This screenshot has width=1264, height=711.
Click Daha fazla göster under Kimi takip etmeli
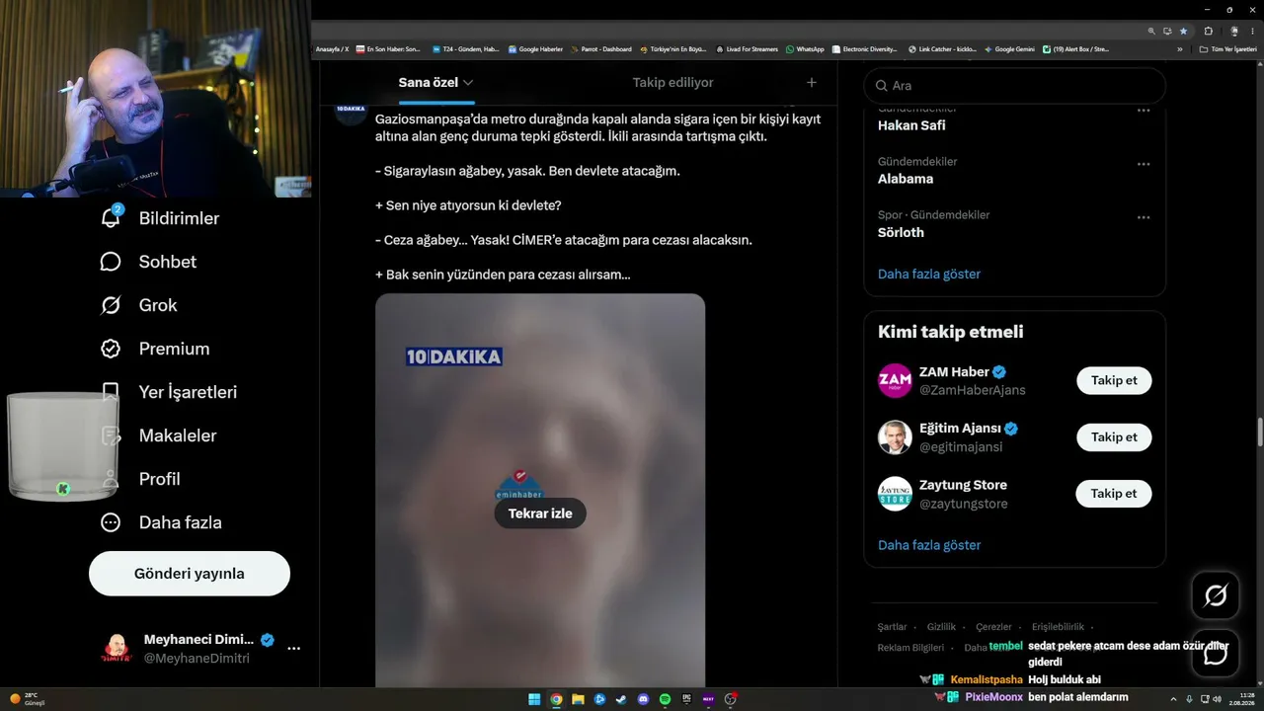coord(929,545)
